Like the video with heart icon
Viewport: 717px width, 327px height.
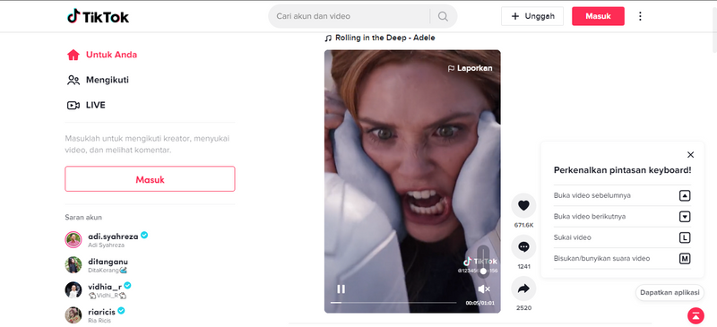pyautogui.click(x=523, y=206)
